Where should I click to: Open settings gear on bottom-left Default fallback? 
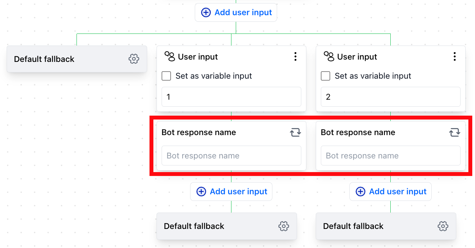click(284, 226)
